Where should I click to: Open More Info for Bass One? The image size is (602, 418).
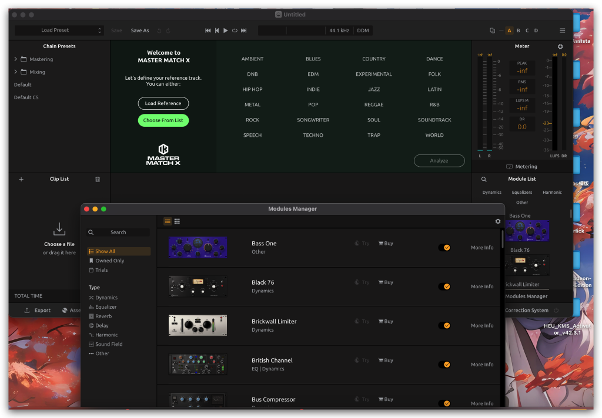[482, 248]
